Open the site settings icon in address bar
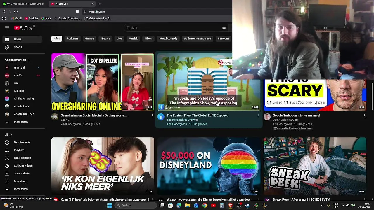 (85, 12)
